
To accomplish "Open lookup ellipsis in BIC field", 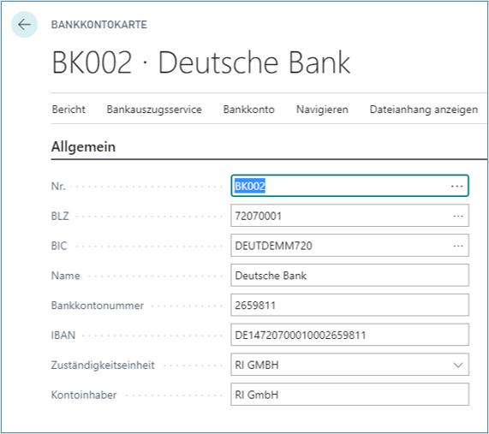I will 458,246.
